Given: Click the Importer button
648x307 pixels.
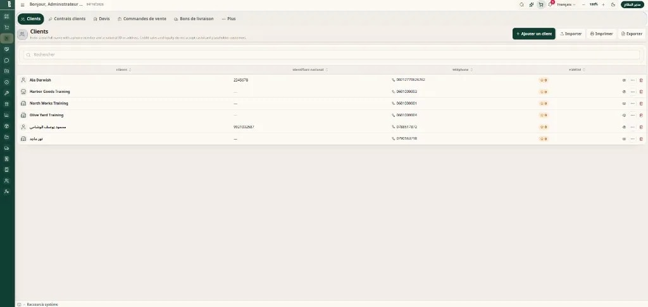Looking at the screenshot, I should coord(571,34).
